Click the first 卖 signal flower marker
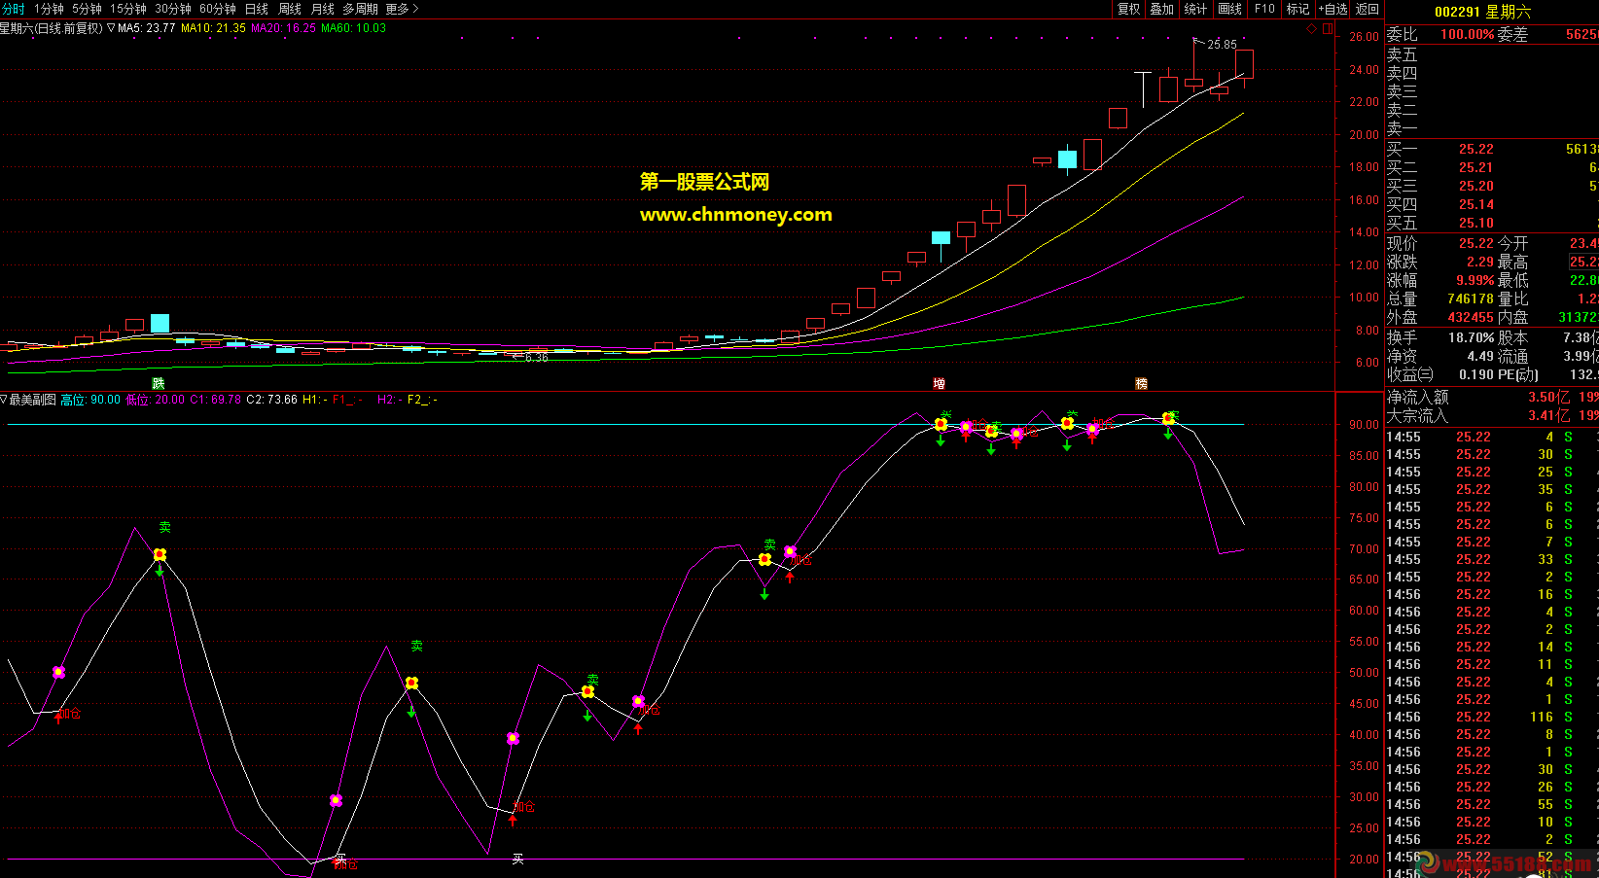The width and height of the screenshot is (1599, 878). pos(160,554)
